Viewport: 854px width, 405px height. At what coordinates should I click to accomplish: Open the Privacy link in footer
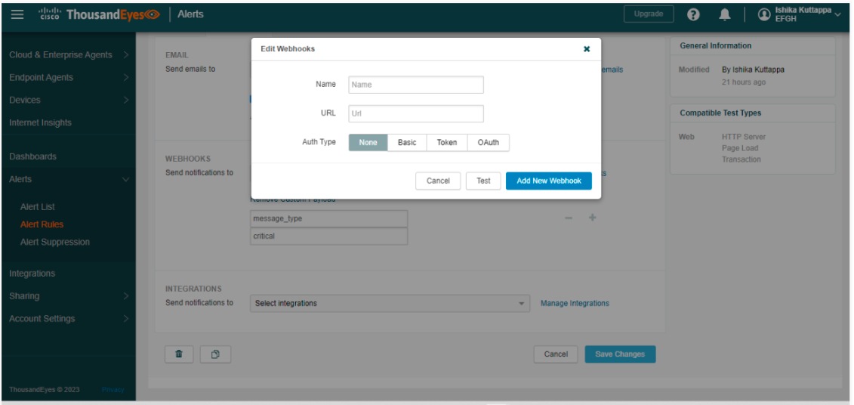pyautogui.click(x=113, y=390)
